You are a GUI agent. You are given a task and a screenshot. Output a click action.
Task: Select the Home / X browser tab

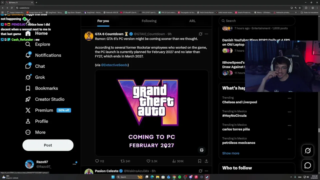click(x=19, y=2)
